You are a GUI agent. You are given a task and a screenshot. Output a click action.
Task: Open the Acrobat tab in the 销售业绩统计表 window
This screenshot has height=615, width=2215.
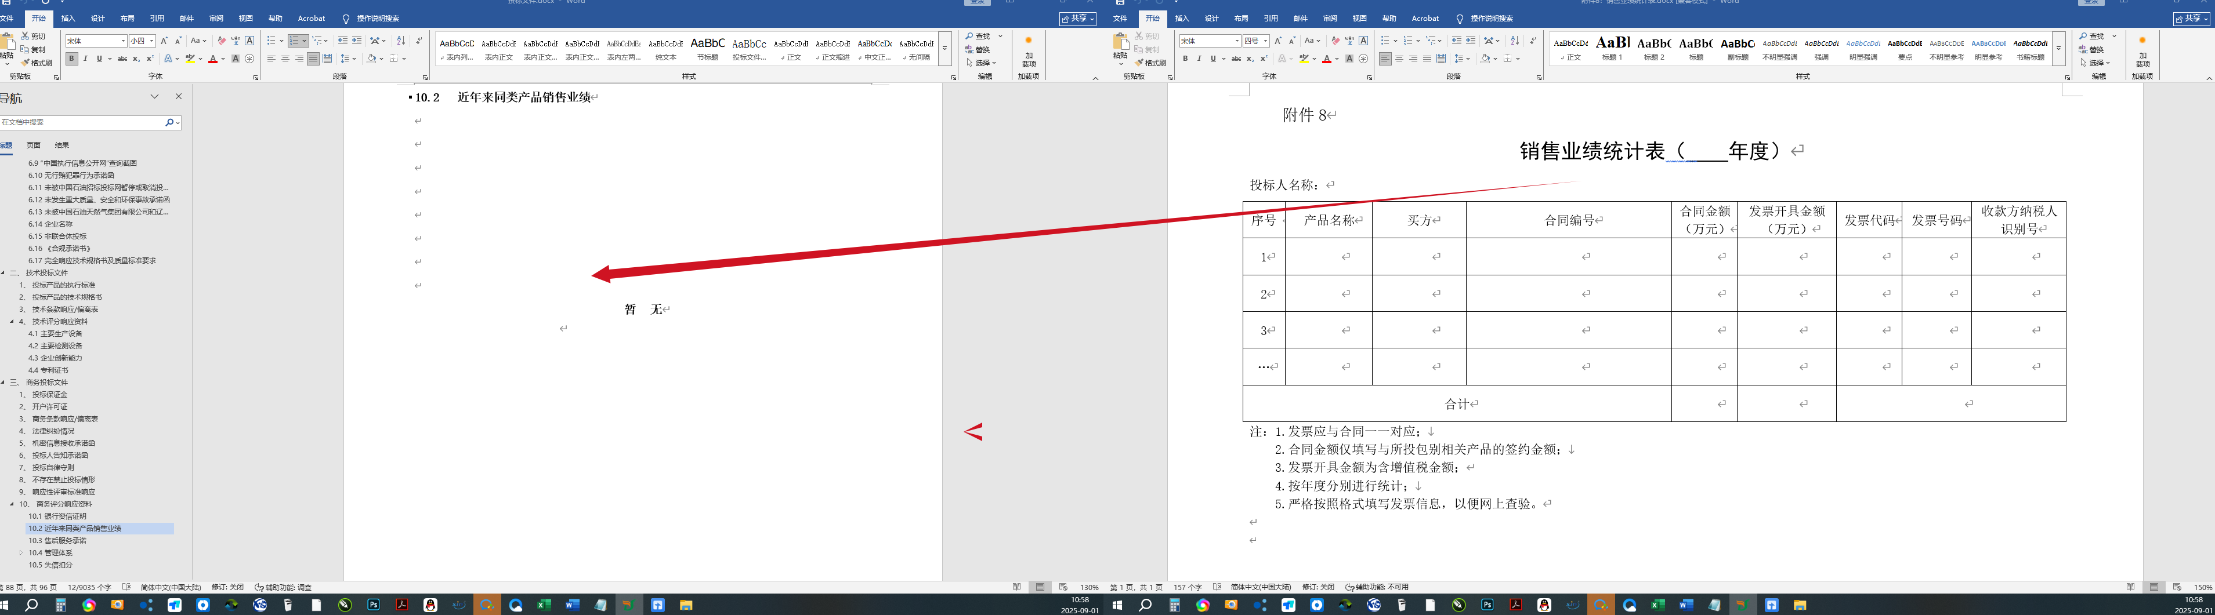[1425, 18]
